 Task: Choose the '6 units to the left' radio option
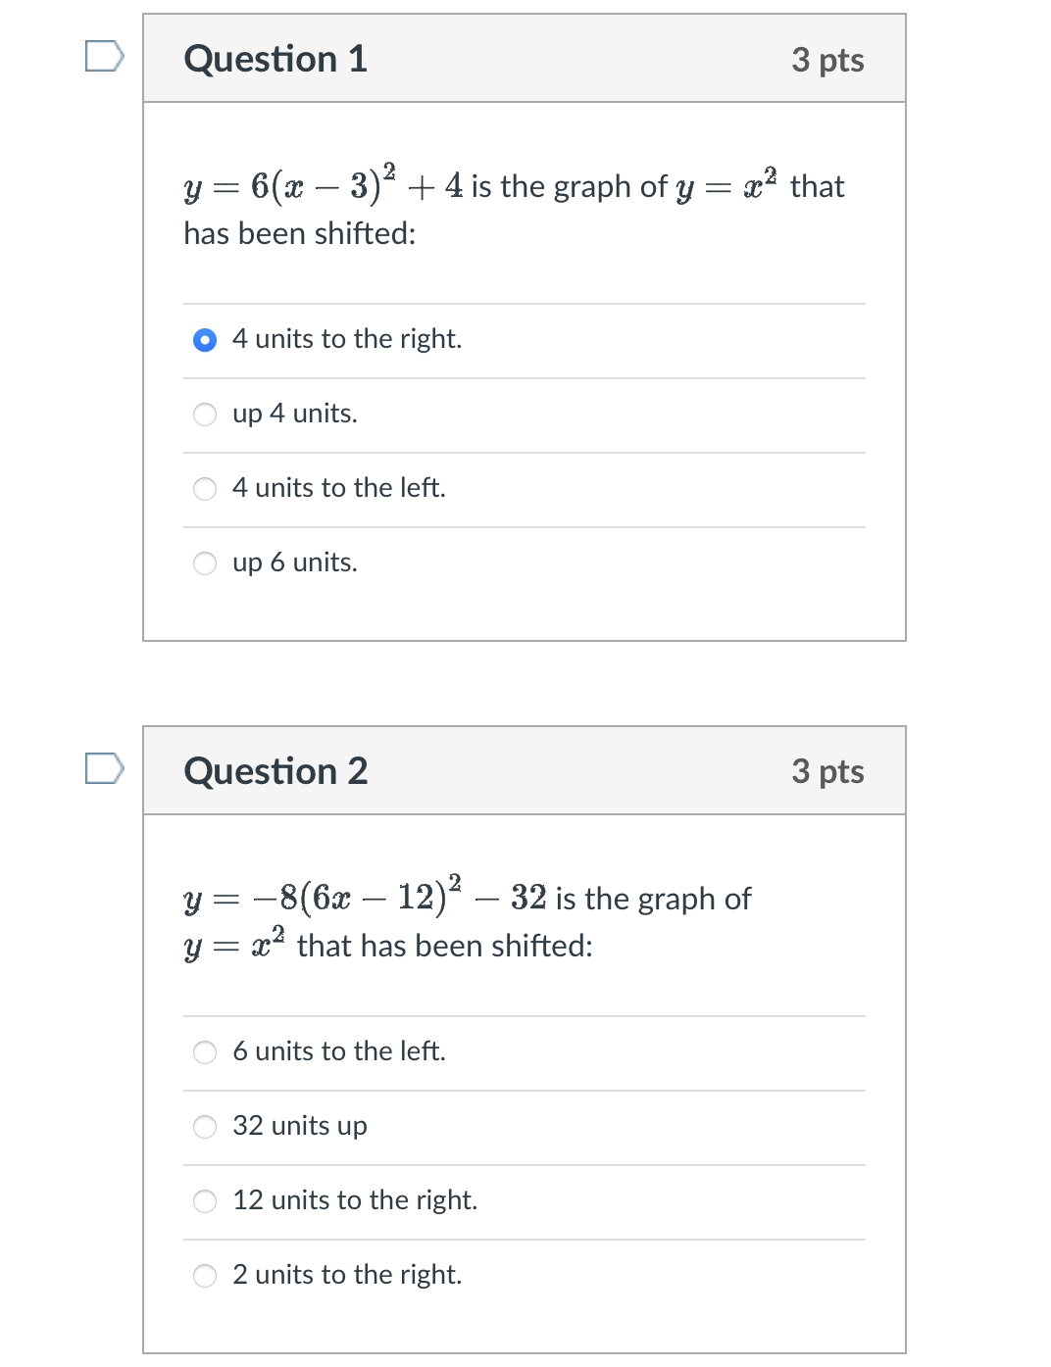coord(205,1052)
